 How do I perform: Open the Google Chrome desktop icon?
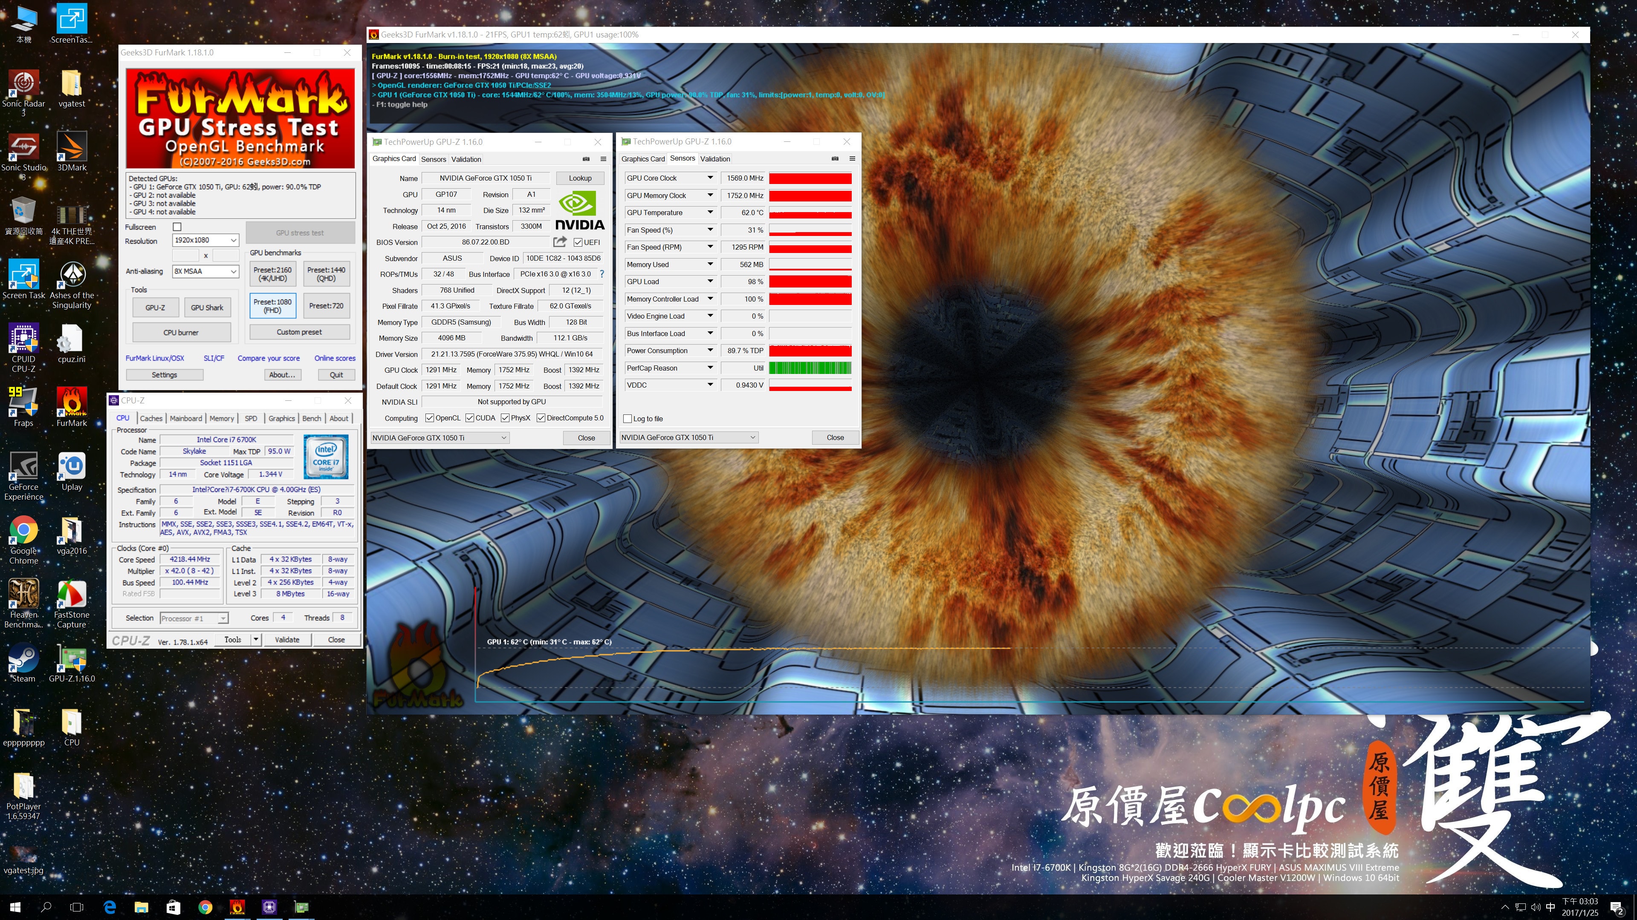pos(23,540)
